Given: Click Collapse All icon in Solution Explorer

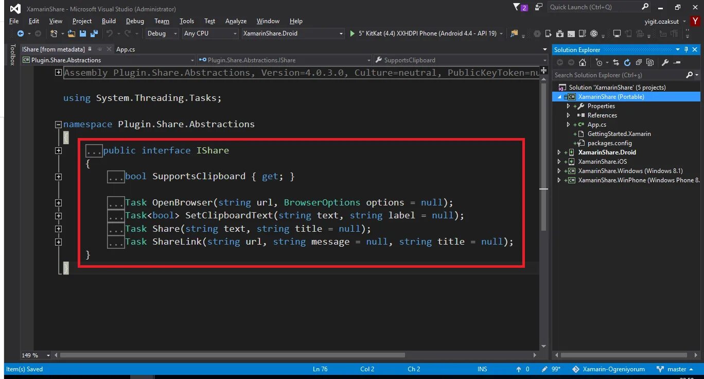Looking at the screenshot, I should pos(639,62).
